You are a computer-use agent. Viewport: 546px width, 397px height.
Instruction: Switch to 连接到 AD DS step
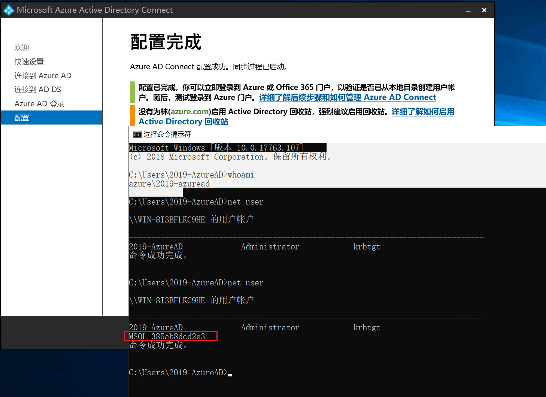coord(37,90)
